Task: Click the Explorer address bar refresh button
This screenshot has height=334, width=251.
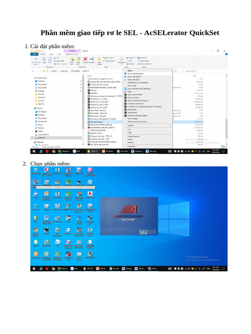Action: pos(176,71)
